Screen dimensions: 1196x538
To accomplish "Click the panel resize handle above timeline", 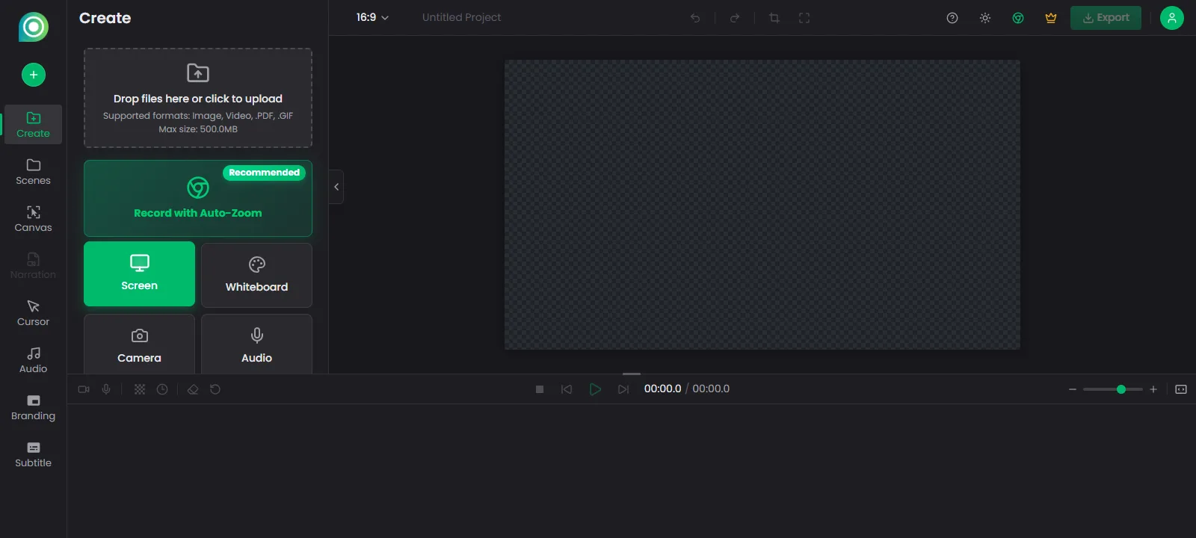I will (x=632, y=374).
